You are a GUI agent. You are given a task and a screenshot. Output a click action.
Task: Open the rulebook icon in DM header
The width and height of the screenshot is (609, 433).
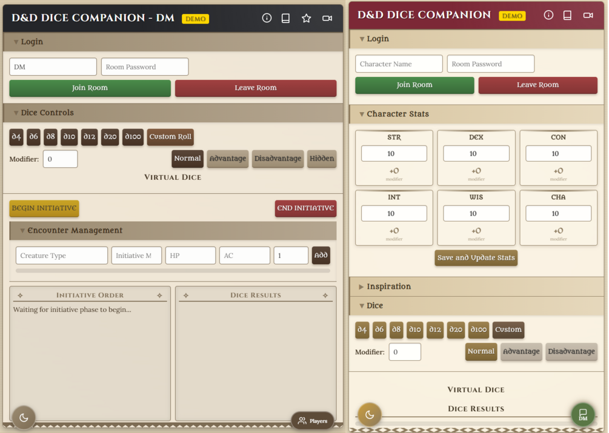pyautogui.click(x=285, y=18)
